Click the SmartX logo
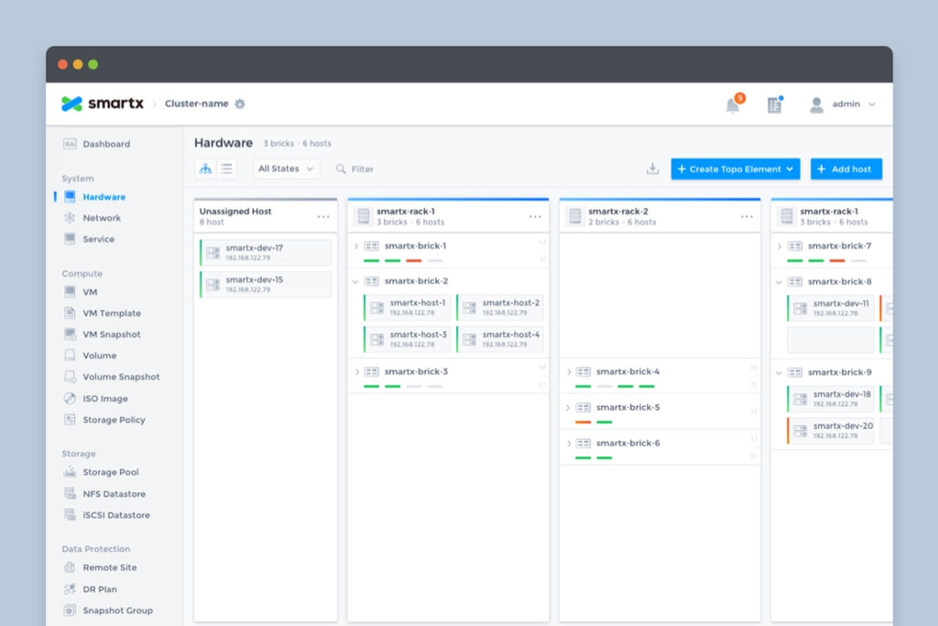 coord(103,104)
